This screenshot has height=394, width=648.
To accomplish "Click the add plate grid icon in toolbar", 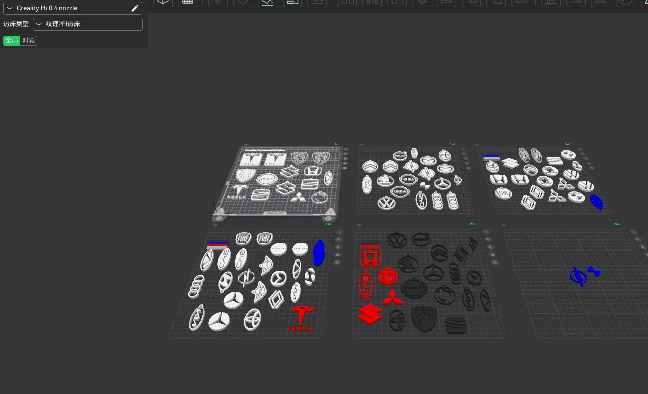I will 188,2.
